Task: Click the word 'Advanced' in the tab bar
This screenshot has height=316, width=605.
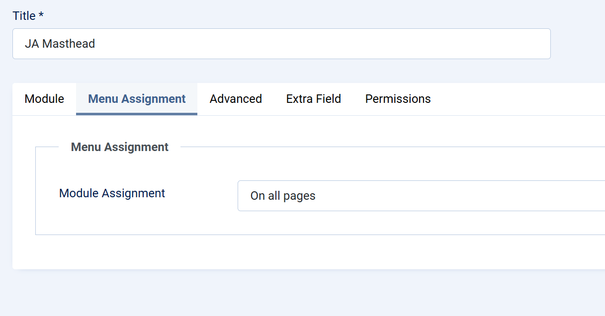Action: pos(236,99)
